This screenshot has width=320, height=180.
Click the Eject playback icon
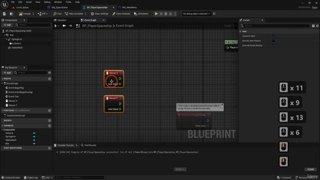[170, 13]
